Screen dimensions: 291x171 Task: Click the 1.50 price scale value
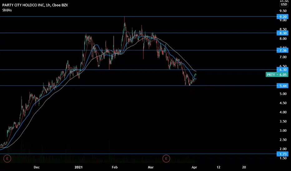[x=283, y=158]
